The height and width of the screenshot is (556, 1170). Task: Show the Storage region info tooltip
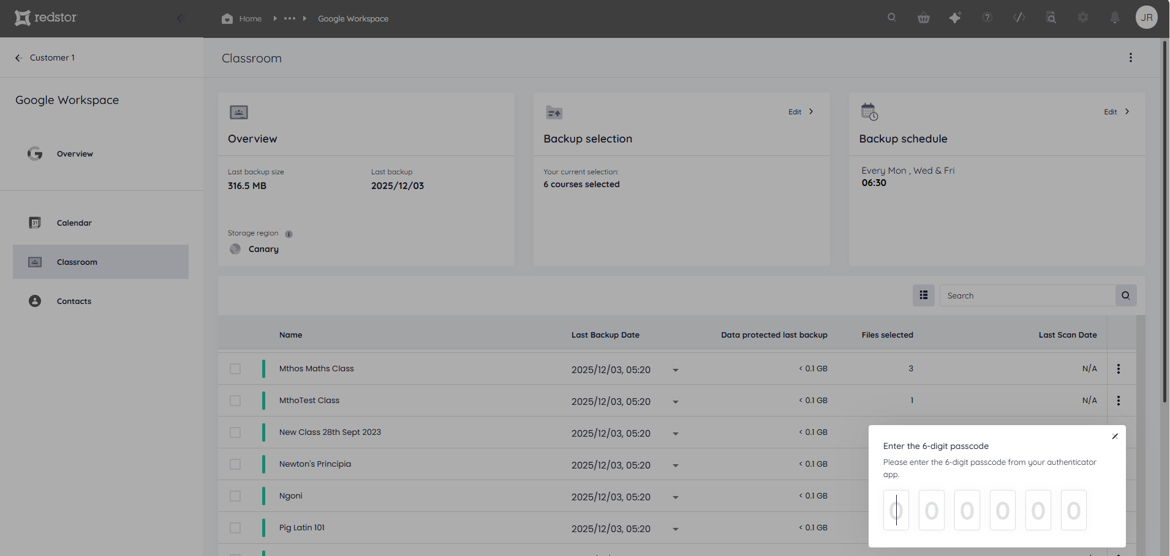click(289, 234)
